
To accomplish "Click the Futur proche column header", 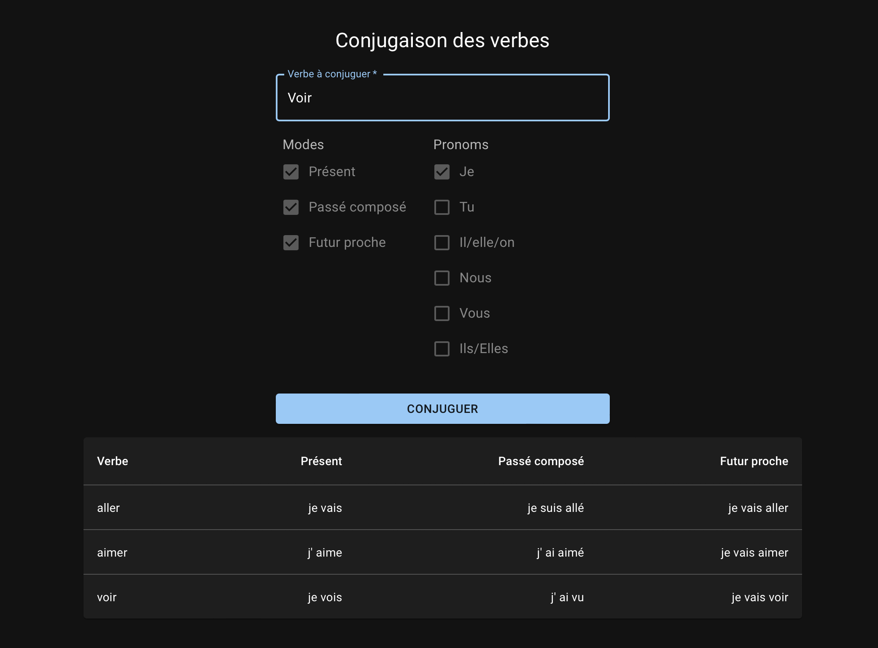I will click(753, 461).
